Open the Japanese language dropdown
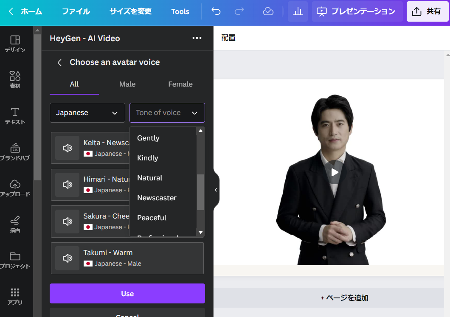 [87, 113]
